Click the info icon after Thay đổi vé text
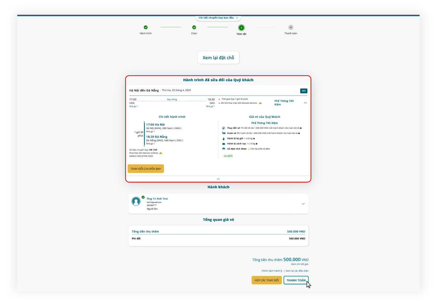The image size is (437, 304). pos(301,128)
